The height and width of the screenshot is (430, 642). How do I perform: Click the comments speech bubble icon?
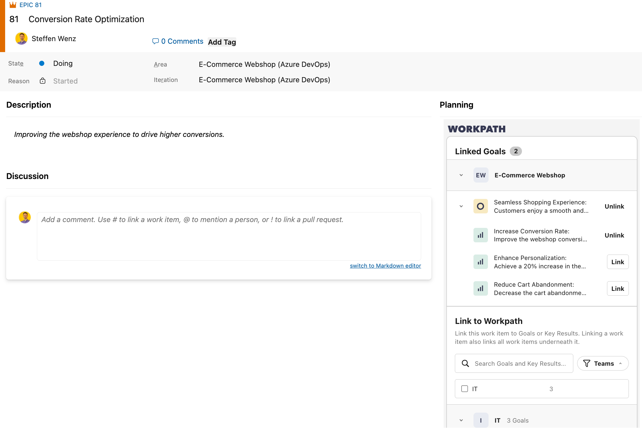155,41
